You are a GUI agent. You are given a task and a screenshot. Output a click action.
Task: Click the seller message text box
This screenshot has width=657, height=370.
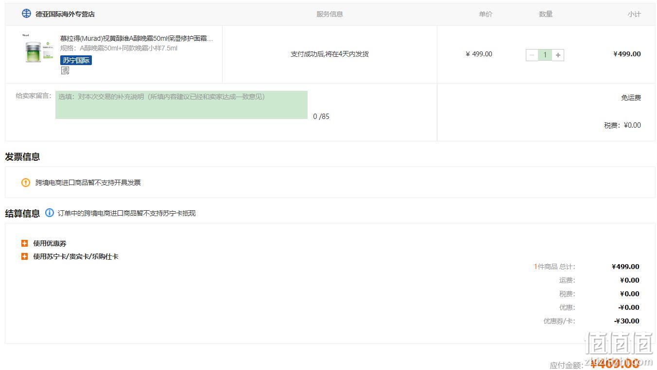pyautogui.click(x=181, y=105)
